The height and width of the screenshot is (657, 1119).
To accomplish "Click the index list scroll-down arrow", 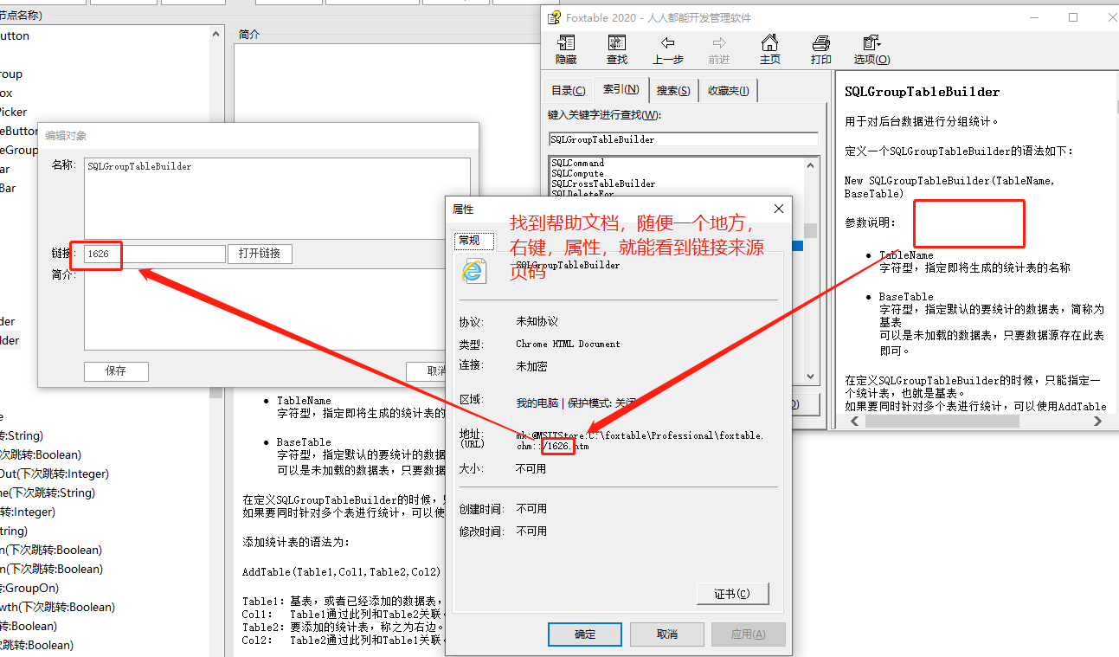I will (x=811, y=376).
